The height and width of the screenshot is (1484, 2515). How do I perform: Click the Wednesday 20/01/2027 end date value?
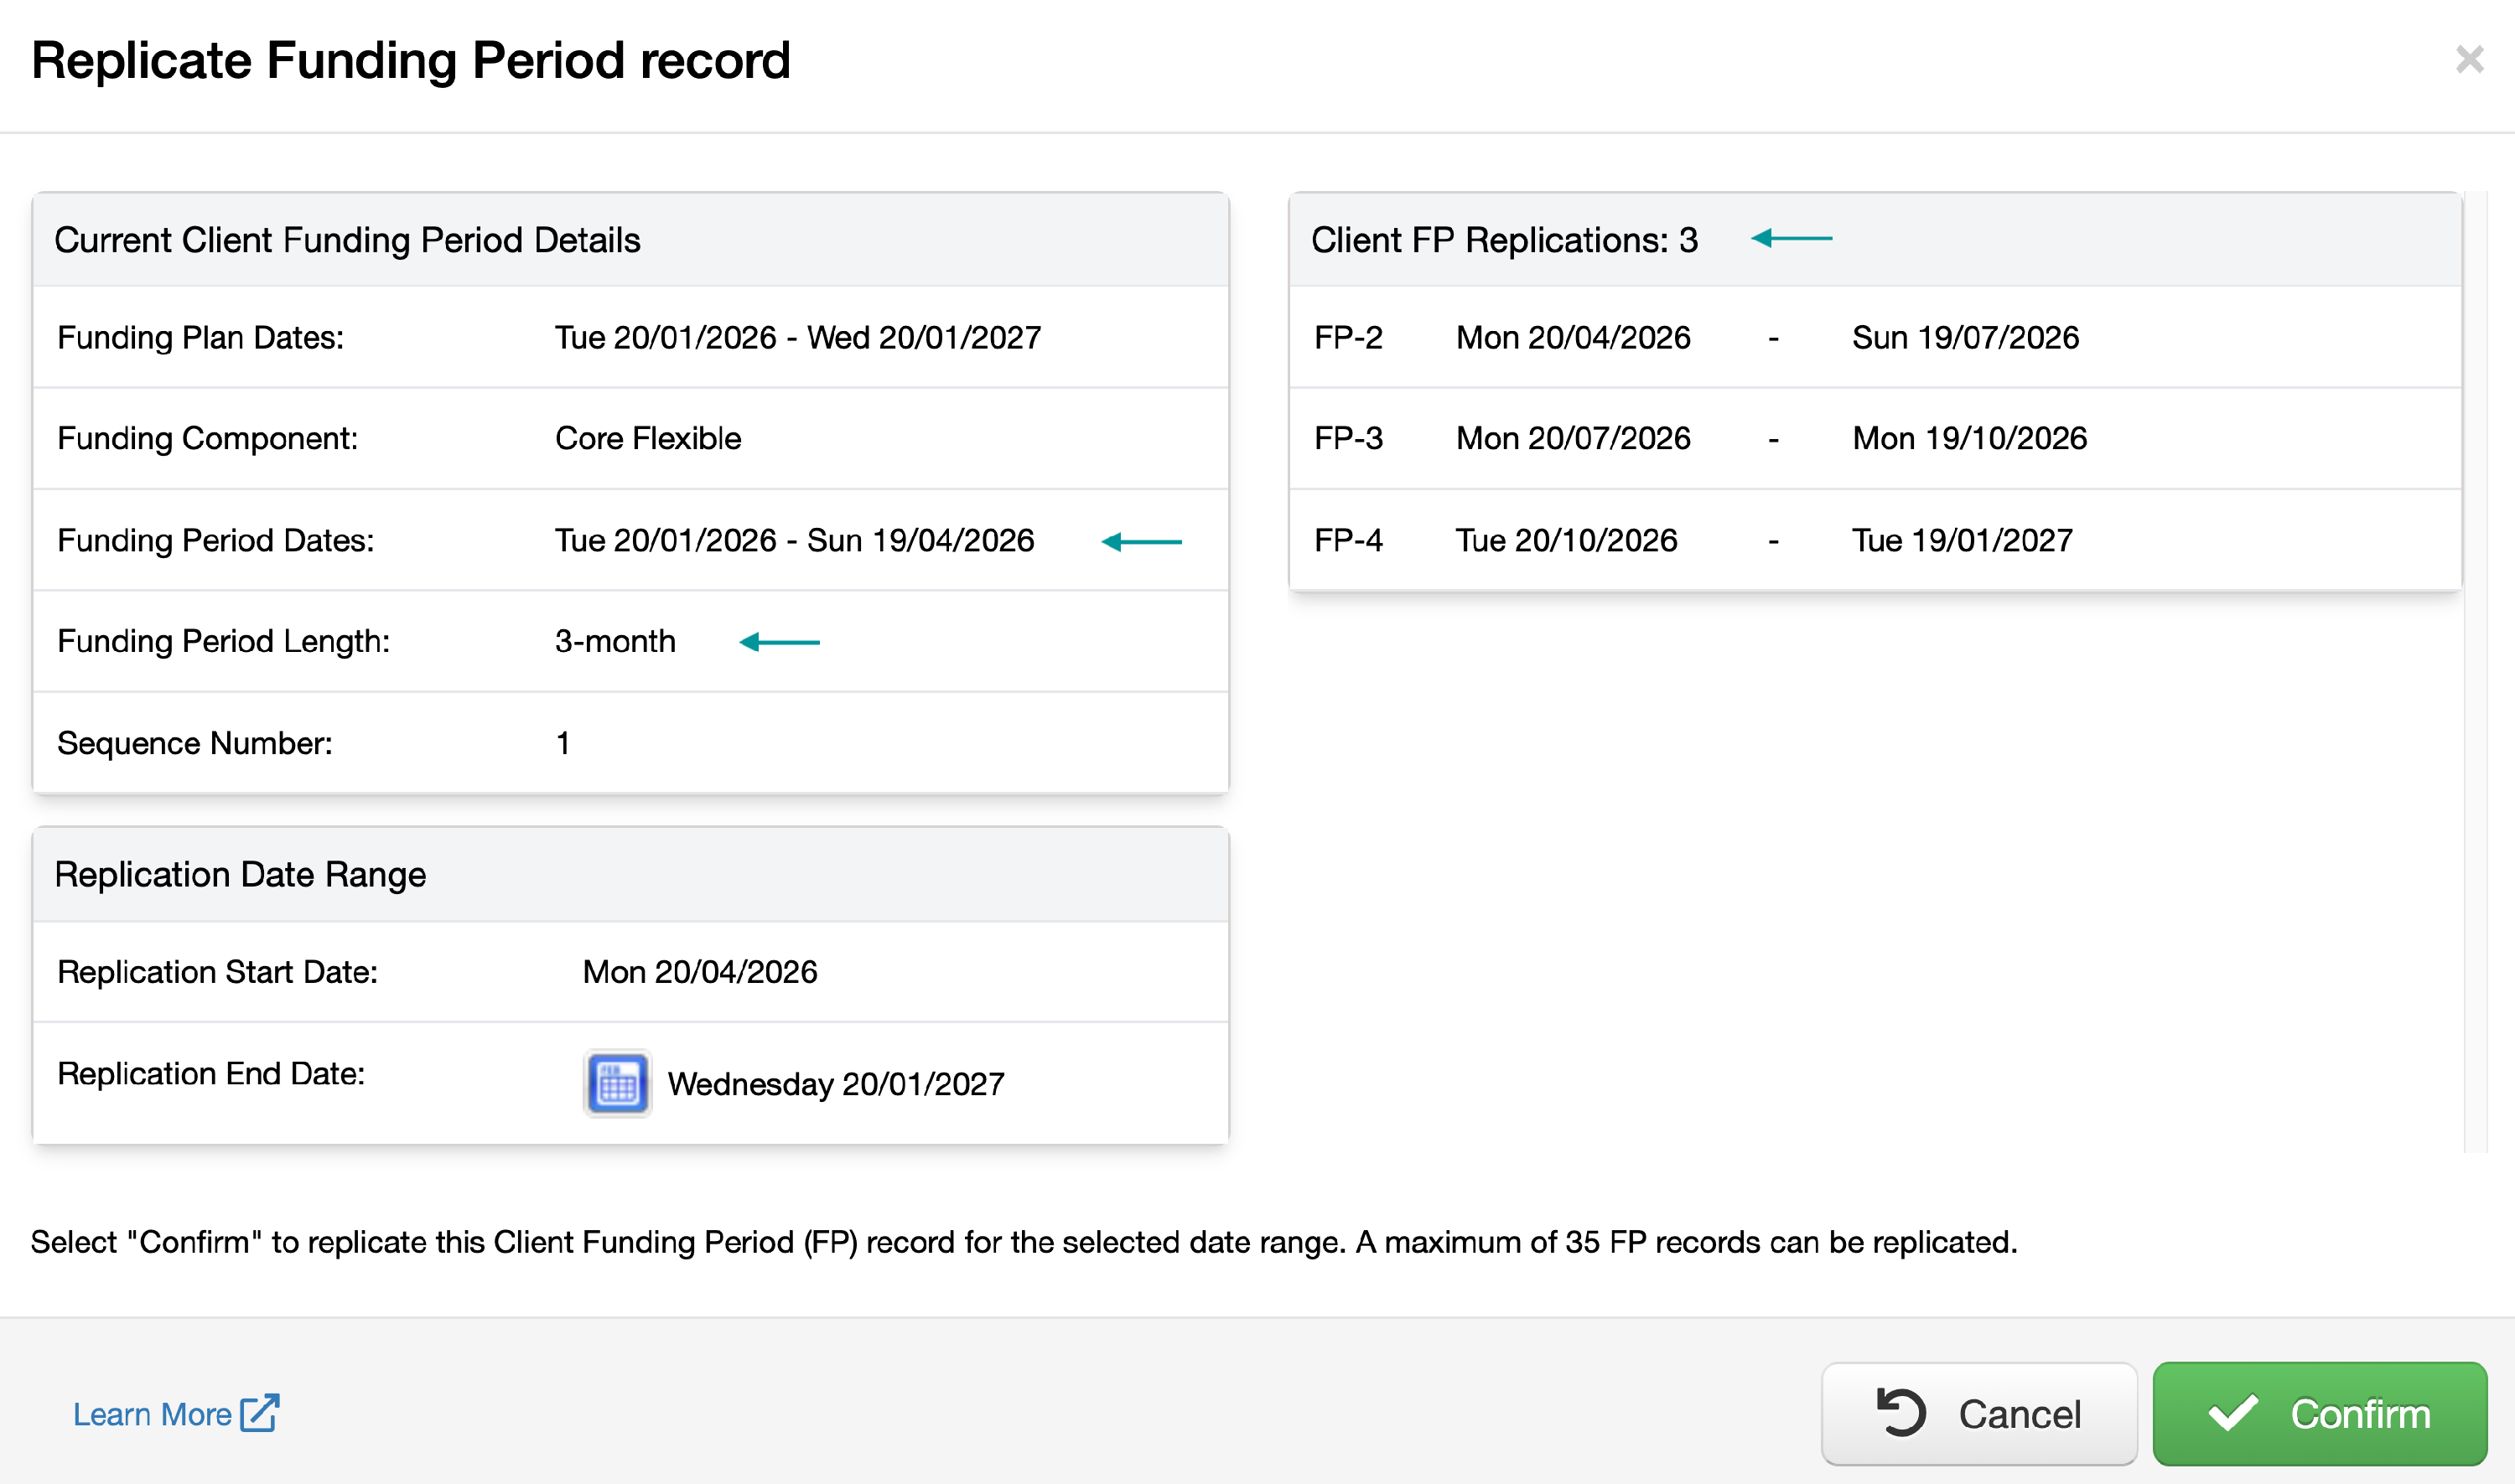click(x=835, y=1084)
